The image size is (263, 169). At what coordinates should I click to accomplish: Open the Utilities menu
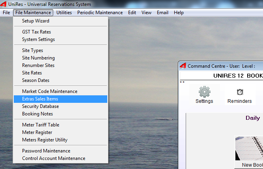point(64,13)
